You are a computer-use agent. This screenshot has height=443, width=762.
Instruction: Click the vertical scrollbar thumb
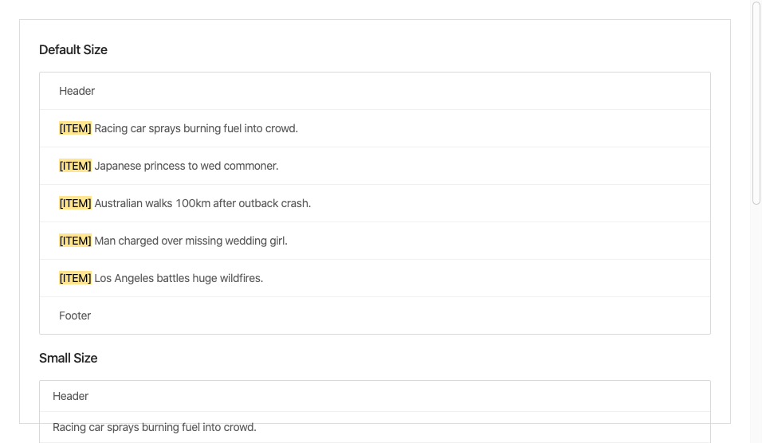(756, 103)
